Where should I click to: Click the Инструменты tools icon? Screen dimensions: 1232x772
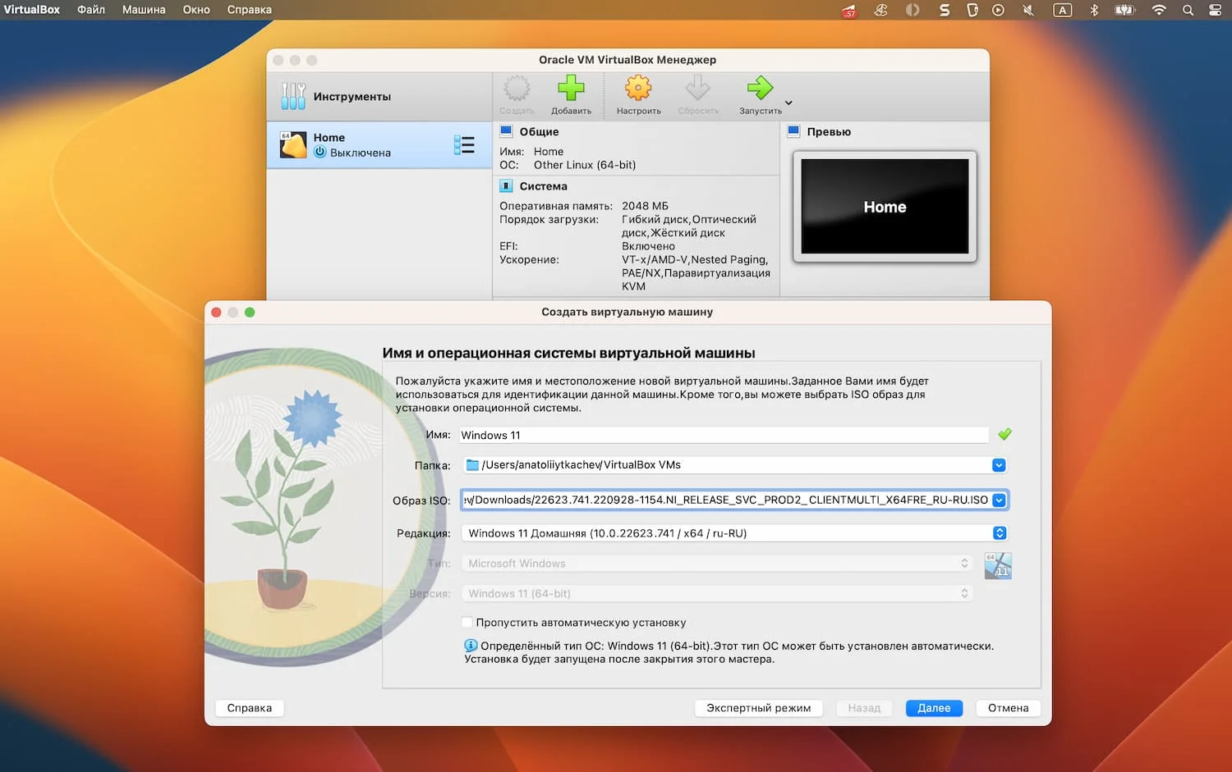[x=293, y=96]
